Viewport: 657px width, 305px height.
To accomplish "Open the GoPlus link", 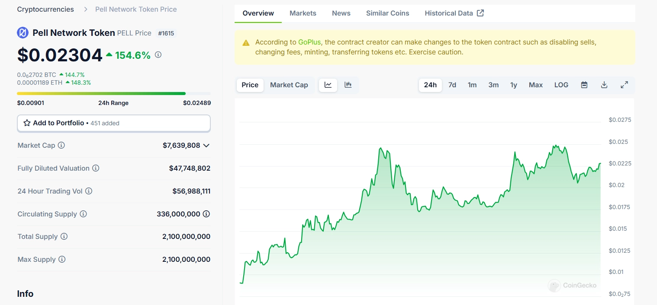I will 309,42.
